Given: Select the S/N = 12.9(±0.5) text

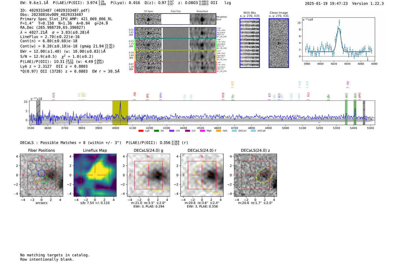Looking at the screenshot, I should 38,57.
